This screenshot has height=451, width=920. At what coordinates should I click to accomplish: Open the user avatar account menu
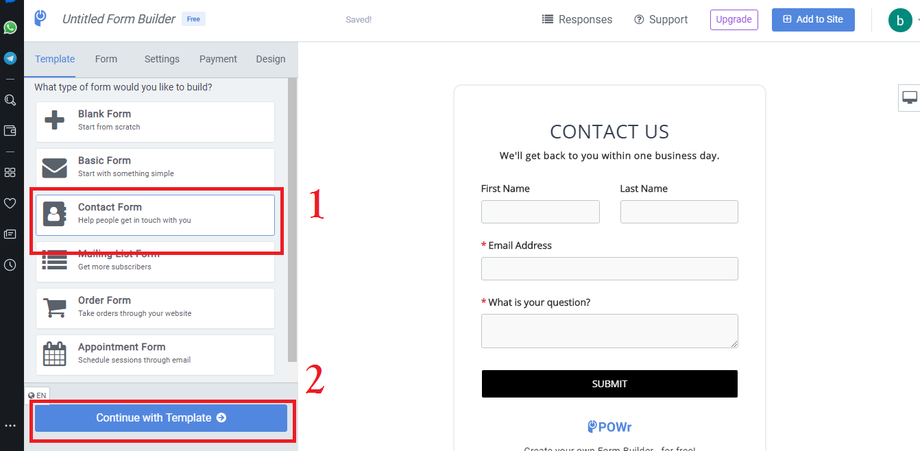pyautogui.click(x=899, y=19)
